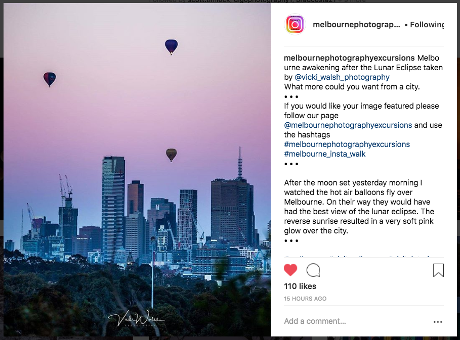Screen dimensions: 460x340
Task: View who liked via 110 likes
Action: tap(300, 286)
